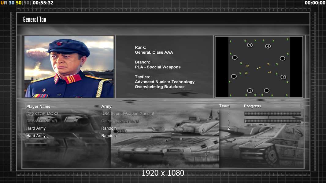The image size is (326, 183).
Task: Click the 'Army' column header
Action: [x=106, y=106]
